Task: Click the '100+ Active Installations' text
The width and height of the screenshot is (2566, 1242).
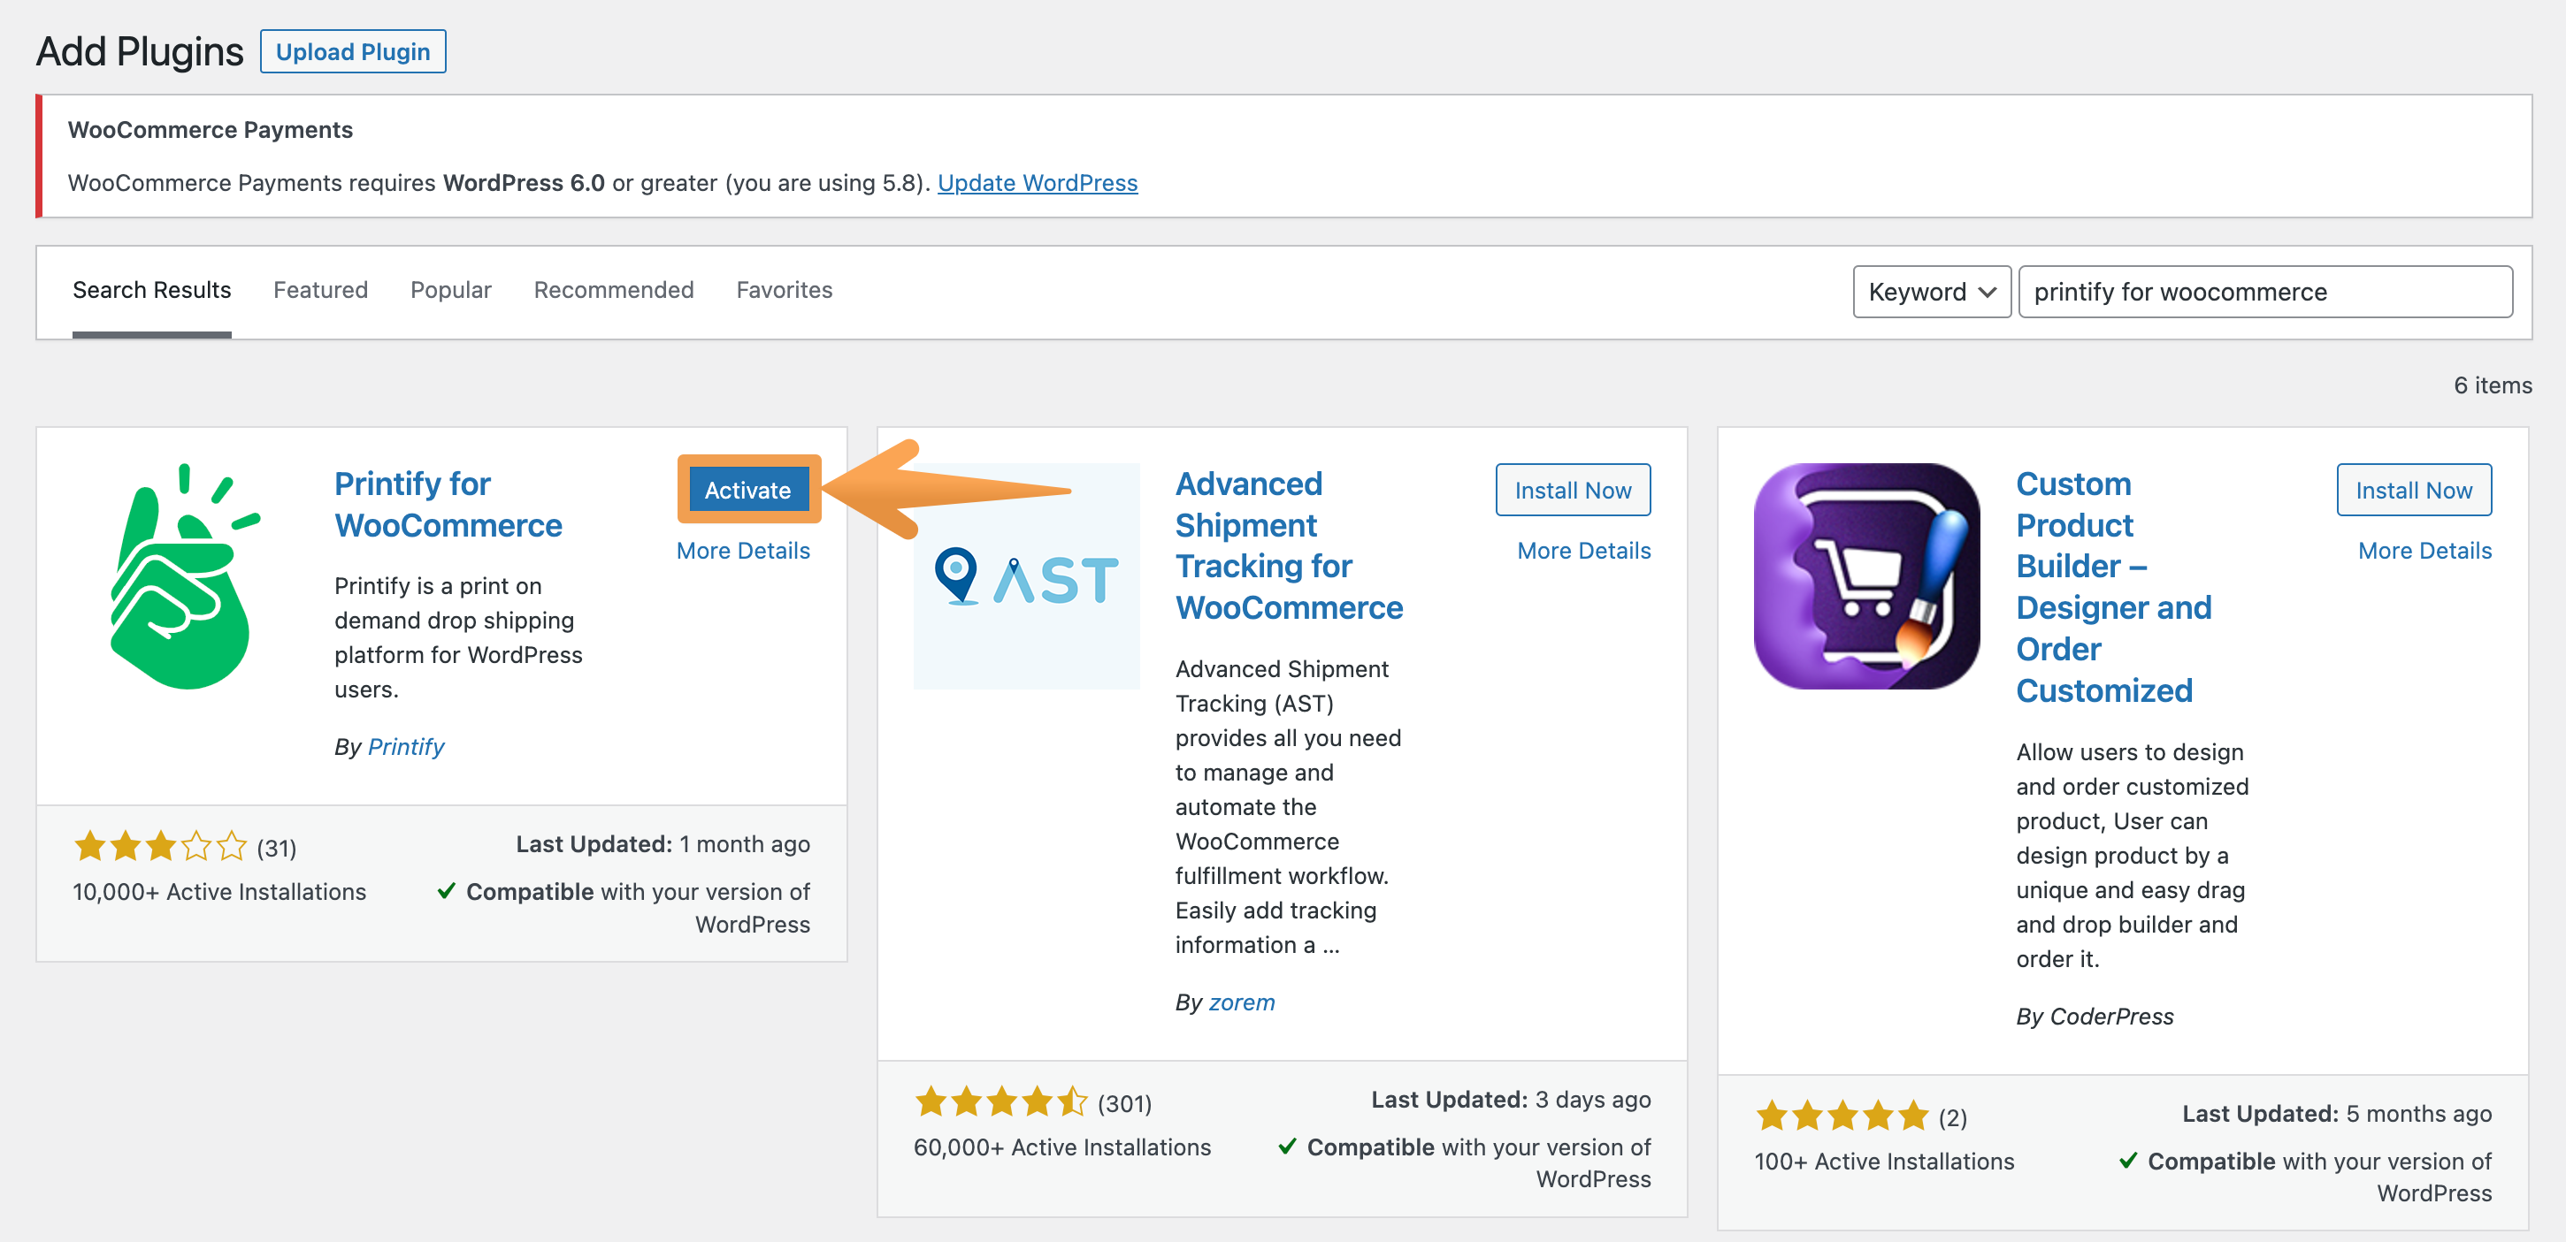Action: pos(1884,1162)
